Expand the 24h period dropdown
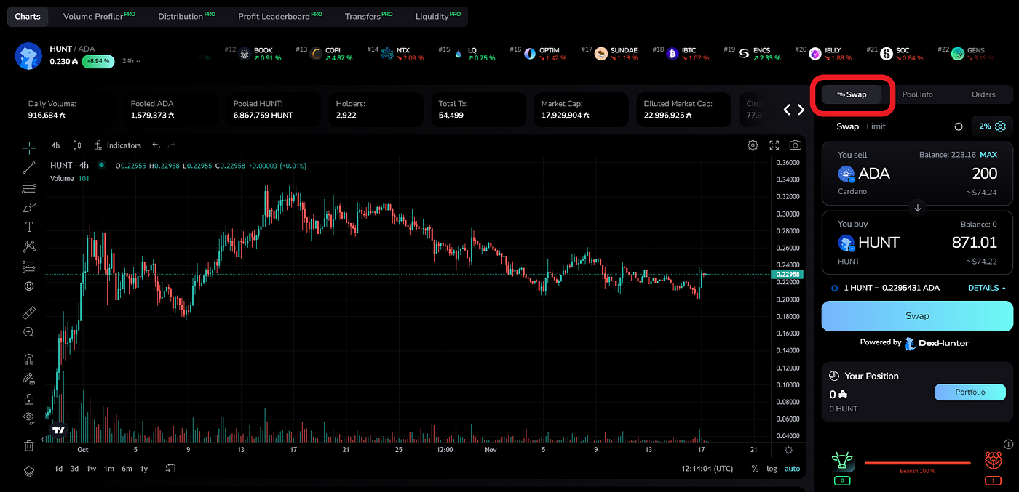Image resolution: width=1019 pixels, height=492 pixels. tap(132, 62)
